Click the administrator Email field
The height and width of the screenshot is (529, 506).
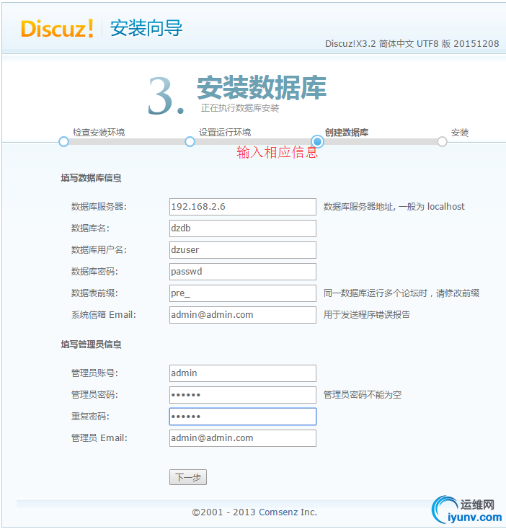[242, 438]
